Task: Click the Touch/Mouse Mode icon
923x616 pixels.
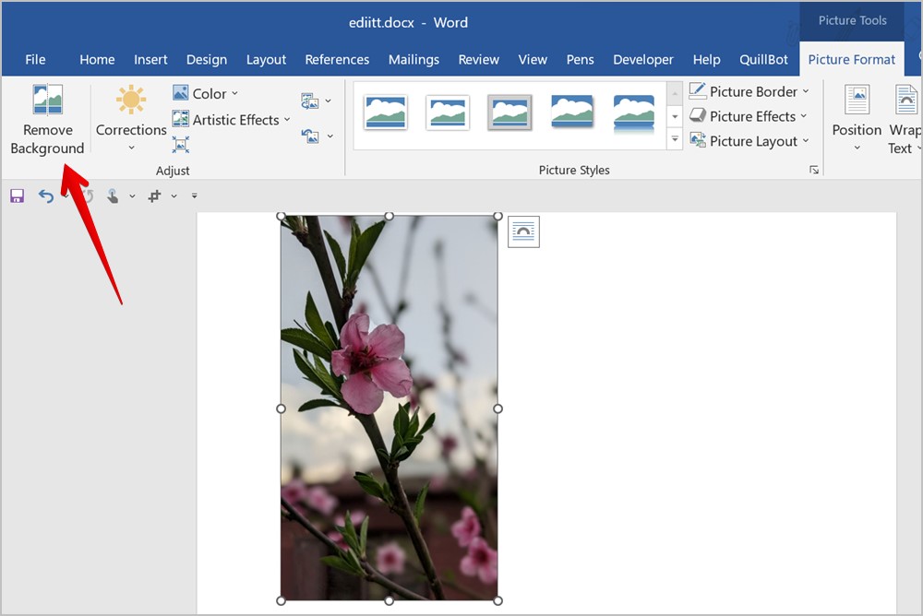Action: pyautogui.click(x=113, y=195)
